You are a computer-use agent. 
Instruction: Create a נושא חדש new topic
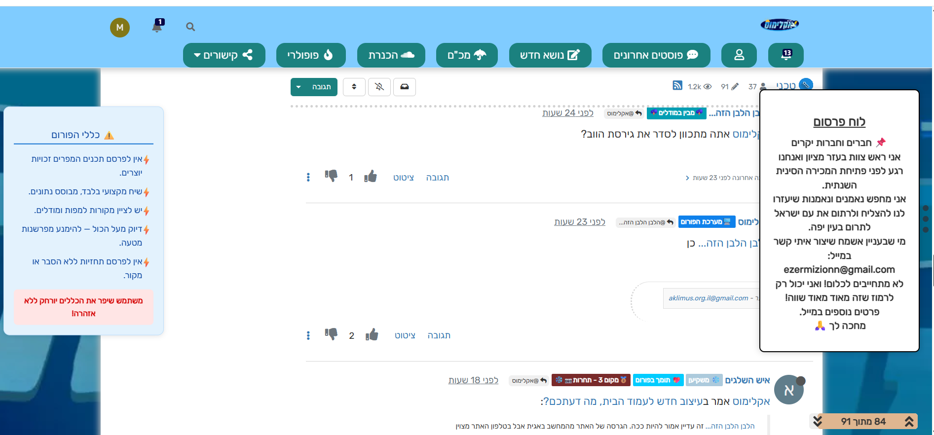point(550,55)
